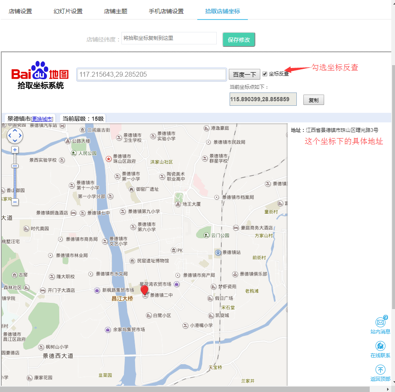Click the 复制 button to copy coordinates
395x392 pixels.
point(313,100)
